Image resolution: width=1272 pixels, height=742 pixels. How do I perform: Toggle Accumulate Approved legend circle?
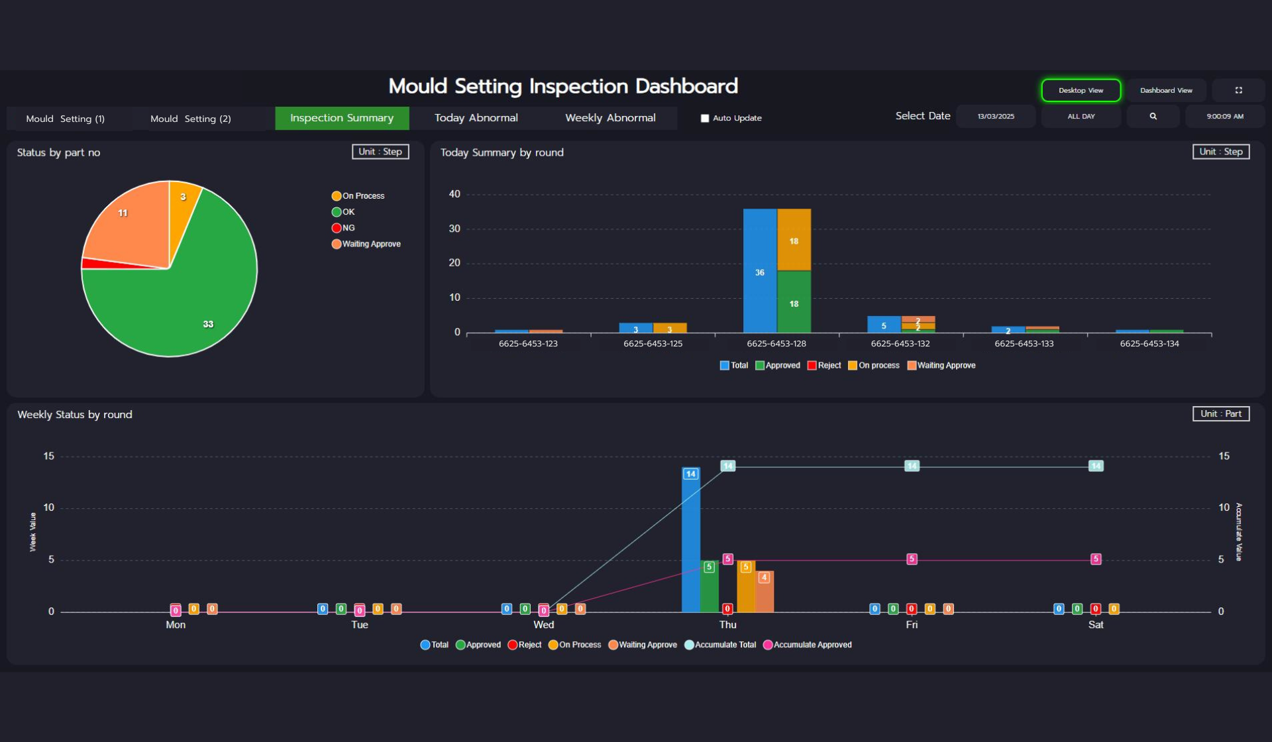pyautogui.click(x=768, y=645)
